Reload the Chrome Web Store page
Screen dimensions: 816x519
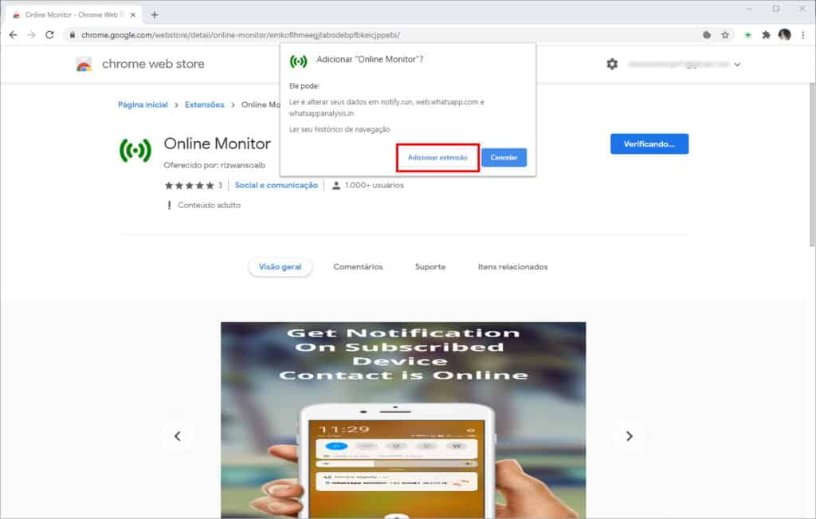tap(49, 35)
